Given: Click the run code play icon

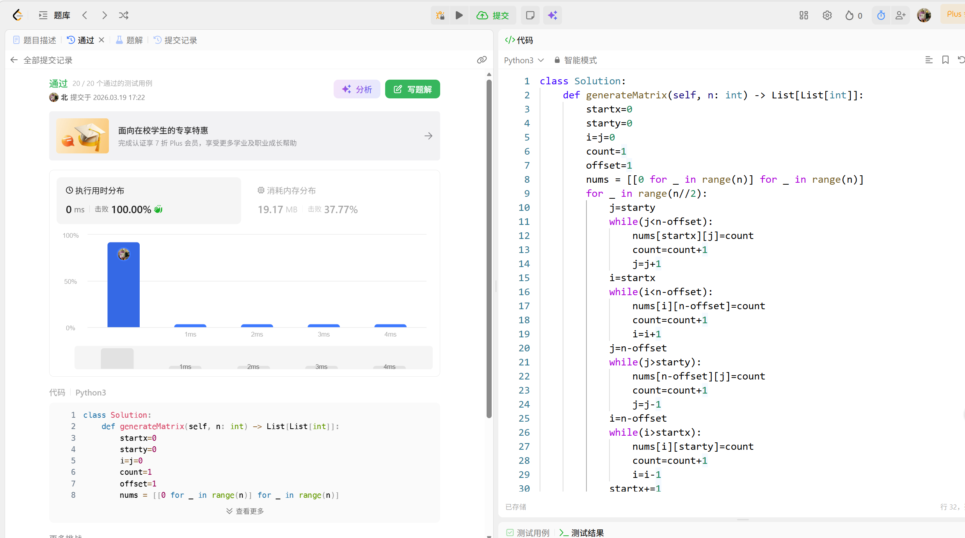Looking at the screenshot, I should tap(459, 15).
